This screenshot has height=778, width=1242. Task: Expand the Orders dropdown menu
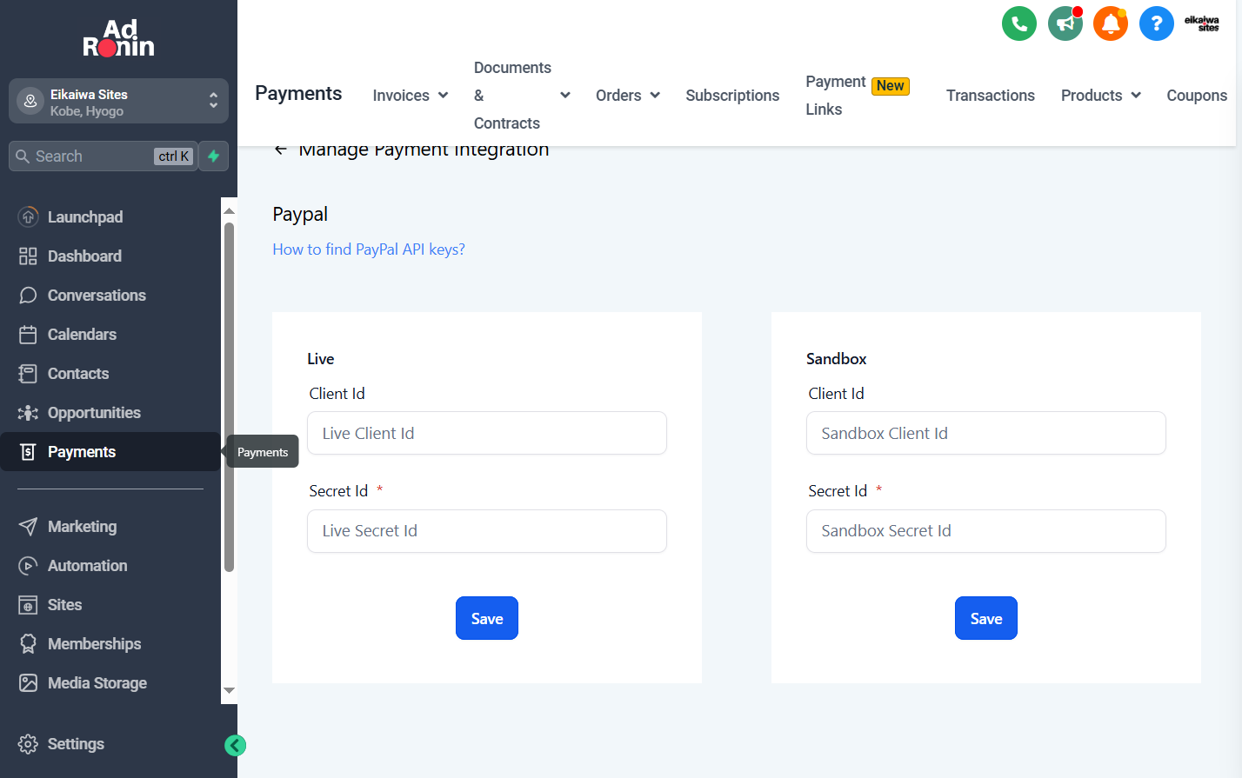coord(628,96)
